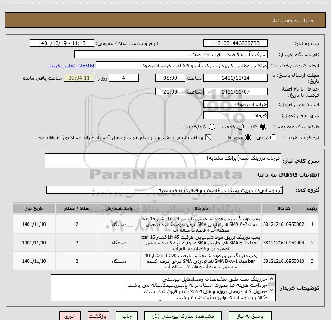
Task: Click the اطلاعات کالاهای مورد نیاز heading
Action: tap(287, 175)
